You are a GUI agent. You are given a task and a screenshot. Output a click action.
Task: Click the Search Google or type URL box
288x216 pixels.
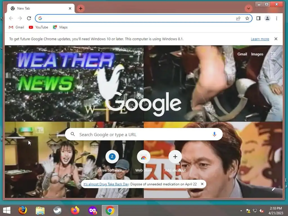click(144, 134)
